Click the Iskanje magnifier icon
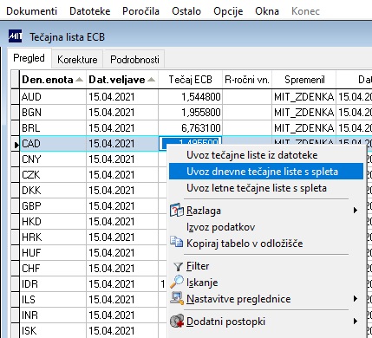 [177, 282]
